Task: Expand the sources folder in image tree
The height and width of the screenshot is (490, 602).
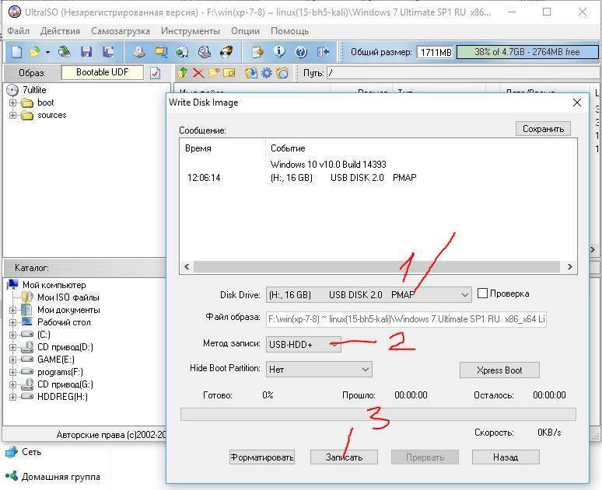Action: (x=12, y=116)
